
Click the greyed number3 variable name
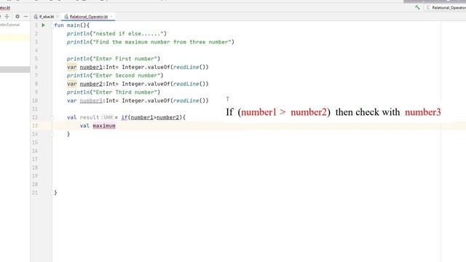(x=90, y=100)
